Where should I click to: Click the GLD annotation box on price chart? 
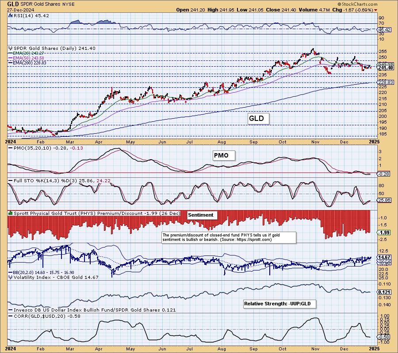[258, 119]
